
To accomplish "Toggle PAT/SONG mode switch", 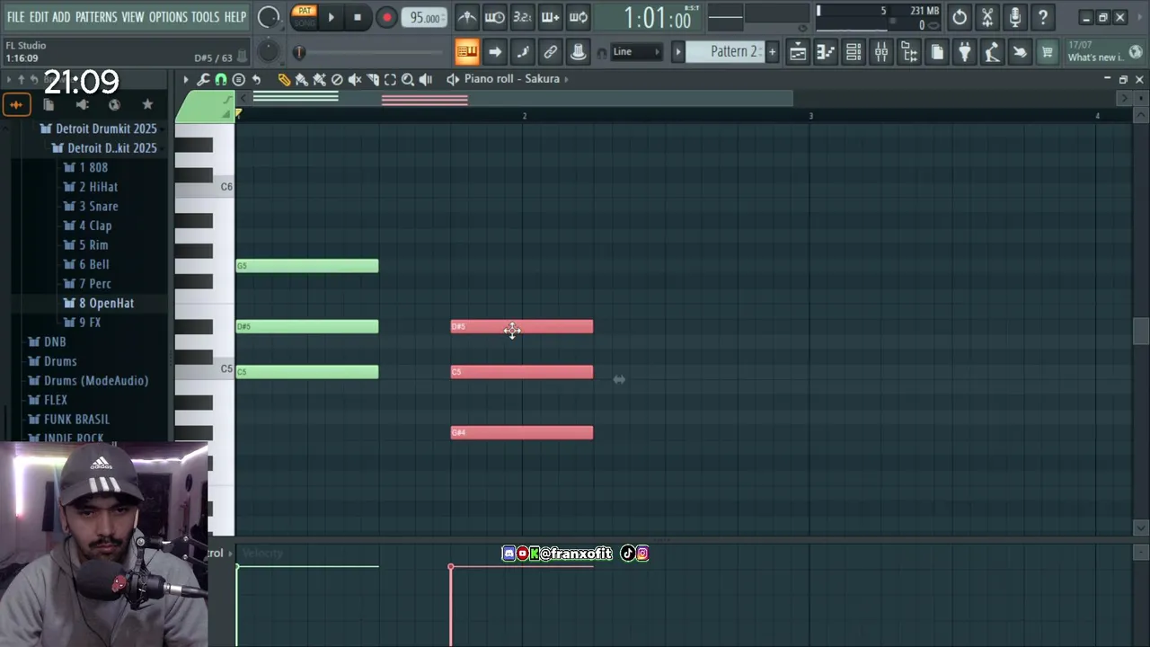I will pyautogui.click(x=305, y=17).
